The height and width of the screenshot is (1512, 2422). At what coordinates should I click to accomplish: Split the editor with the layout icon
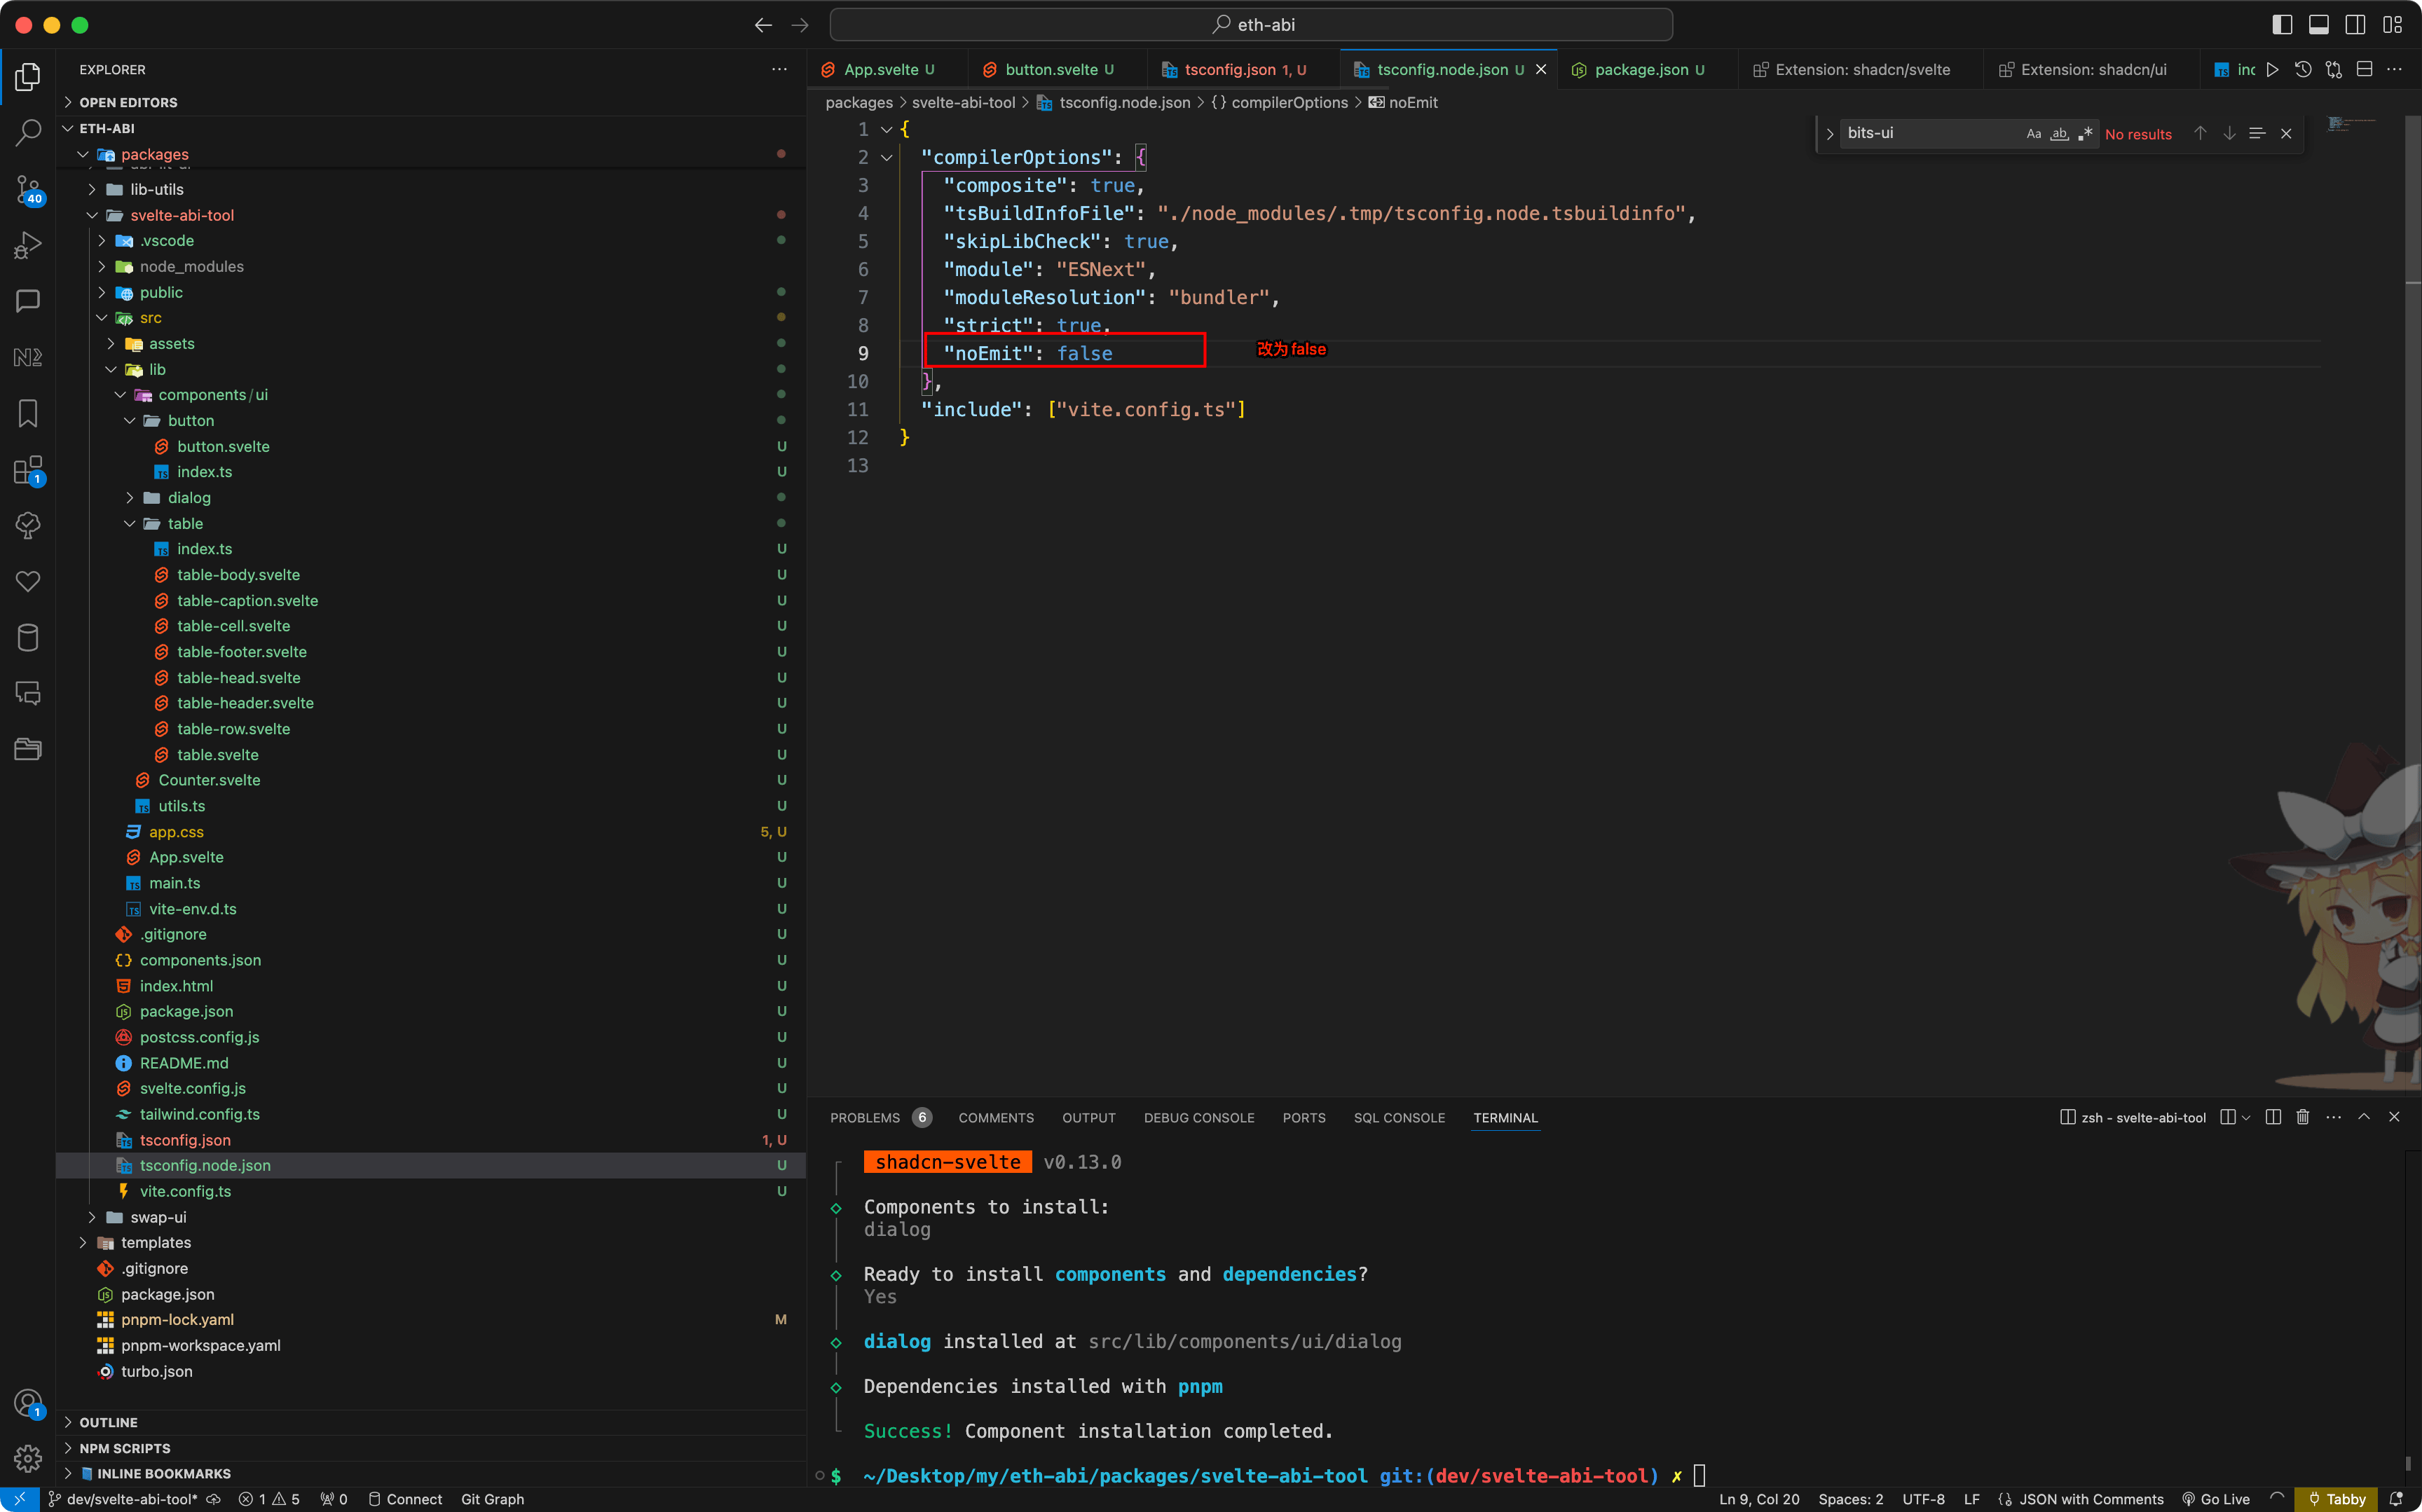(2364, 70)
